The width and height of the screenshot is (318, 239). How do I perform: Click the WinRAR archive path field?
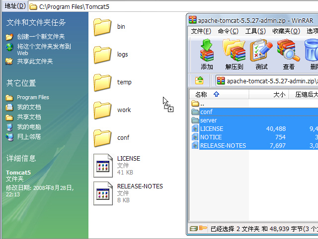tap(267, 81)
